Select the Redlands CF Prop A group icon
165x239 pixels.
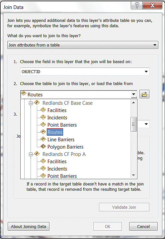coord(37,154)
